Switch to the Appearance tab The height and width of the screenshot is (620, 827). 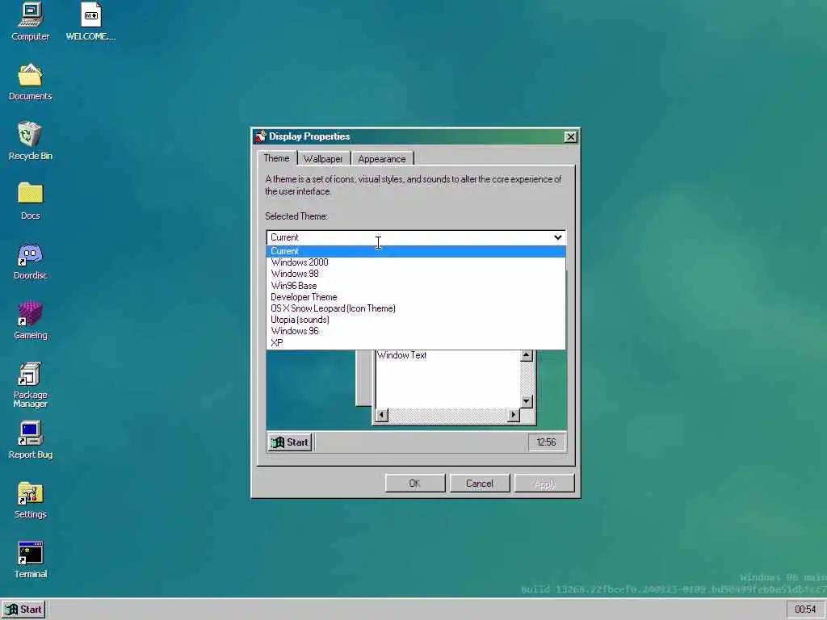coord(382,159)
